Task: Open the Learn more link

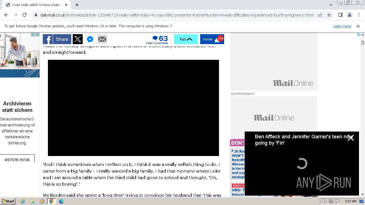Action: [x=342, y=26]
